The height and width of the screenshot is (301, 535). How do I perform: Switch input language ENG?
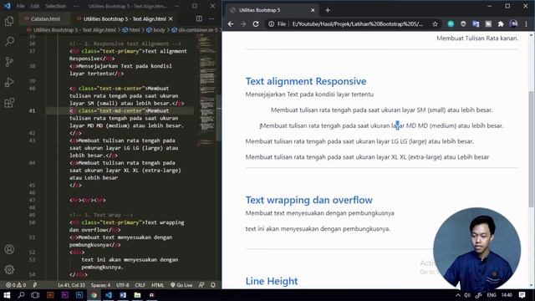click(492, 295)
